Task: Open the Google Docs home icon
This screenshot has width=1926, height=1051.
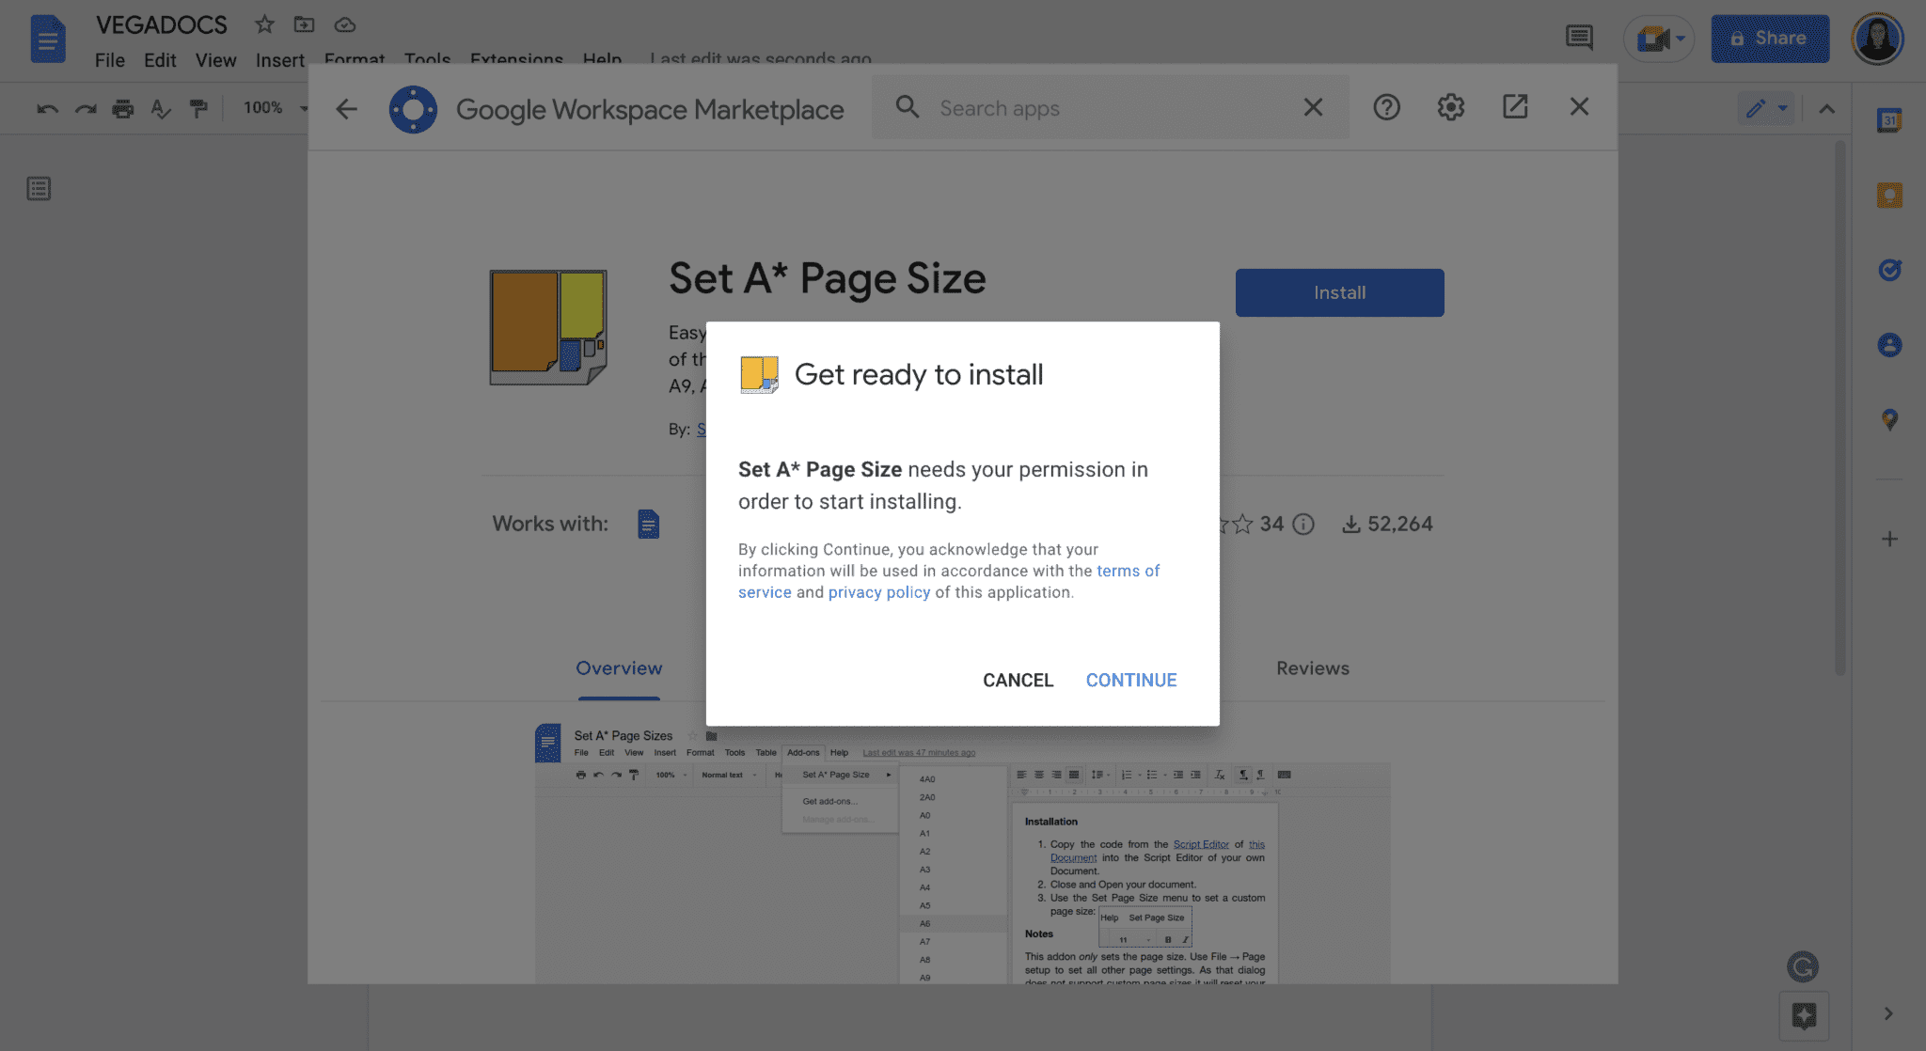Action: click(48, 39)
